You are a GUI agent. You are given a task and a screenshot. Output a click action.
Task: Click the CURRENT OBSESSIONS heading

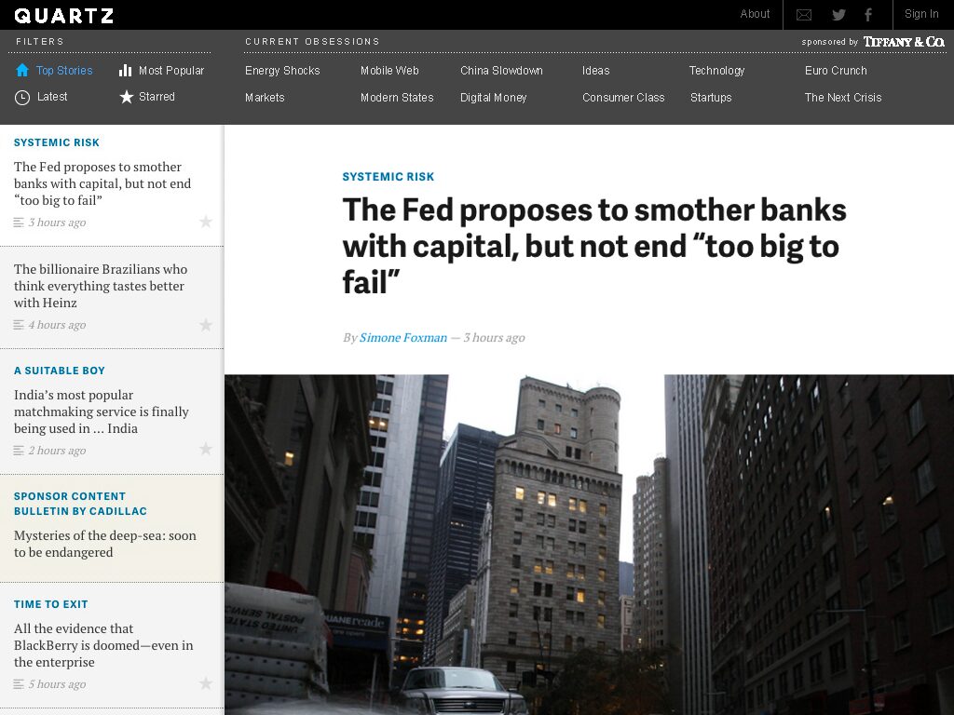312,41
